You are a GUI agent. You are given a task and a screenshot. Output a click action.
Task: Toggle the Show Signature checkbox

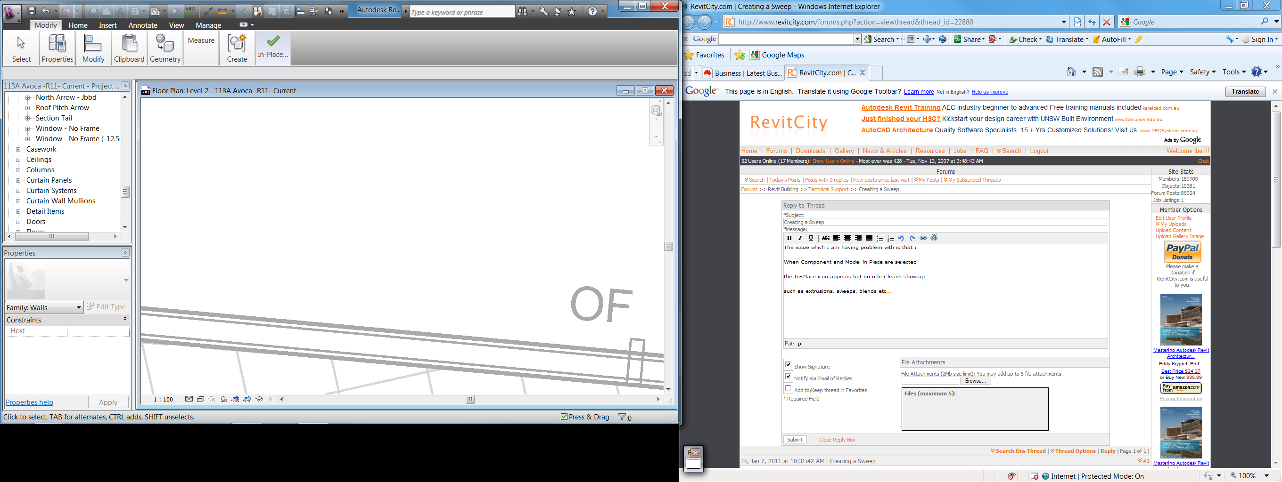coord(789,364)
